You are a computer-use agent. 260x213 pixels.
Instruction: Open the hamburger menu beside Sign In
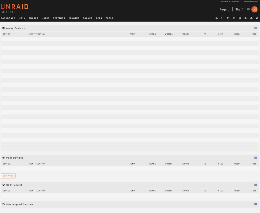tap(248, 9)
